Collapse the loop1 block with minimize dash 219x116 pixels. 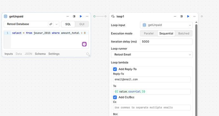[175, 16]
